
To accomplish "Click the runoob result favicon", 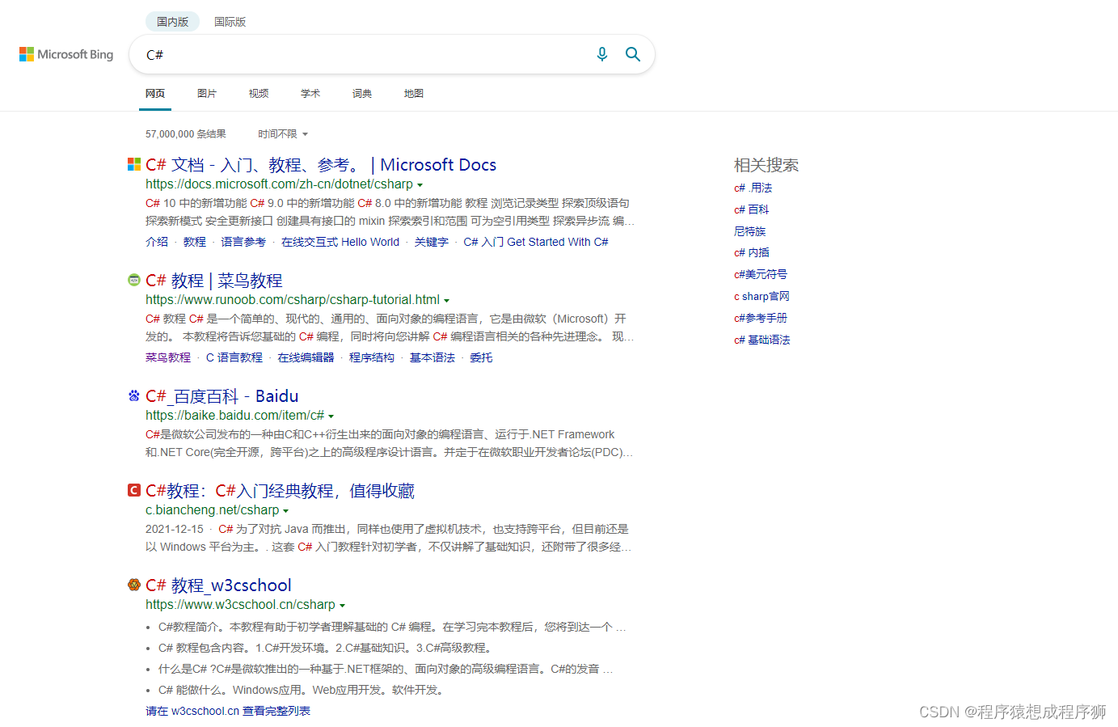I will point(134,280).
